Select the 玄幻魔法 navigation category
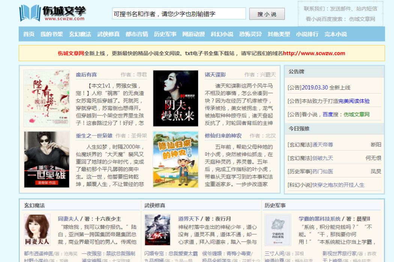Screen dimensions: 394x262 click(80, 34)
